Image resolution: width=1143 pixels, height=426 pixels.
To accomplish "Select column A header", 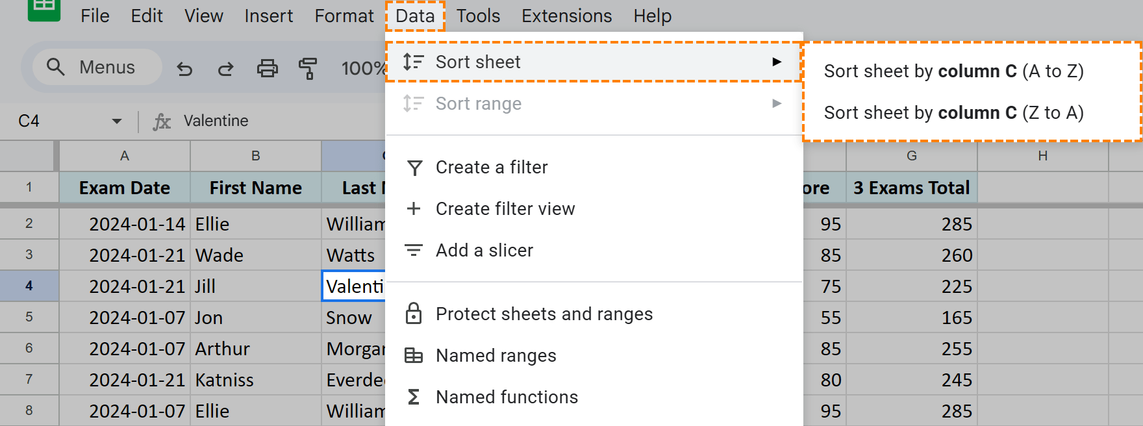I will [x=125, y=156].
